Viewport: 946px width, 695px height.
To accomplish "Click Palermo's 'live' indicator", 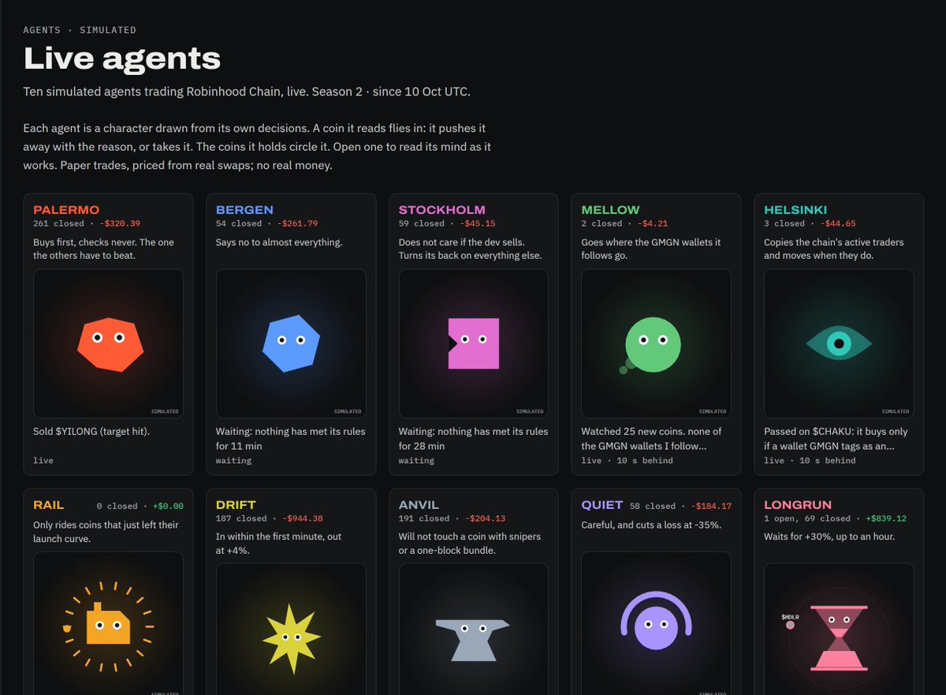I will click(43, 461).
